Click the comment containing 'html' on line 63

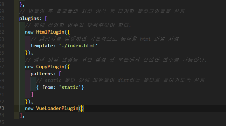coord(105,39)
